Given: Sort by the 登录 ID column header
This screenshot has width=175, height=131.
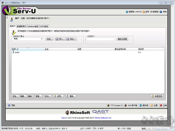Looking at the screenshot, I should (28, 49).
